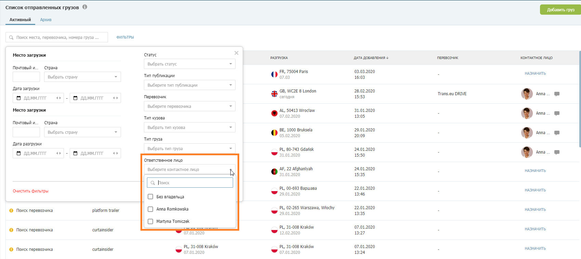
Task: Click Afghan flag in Afghanīyah row
Action: (x=274, y=172)
